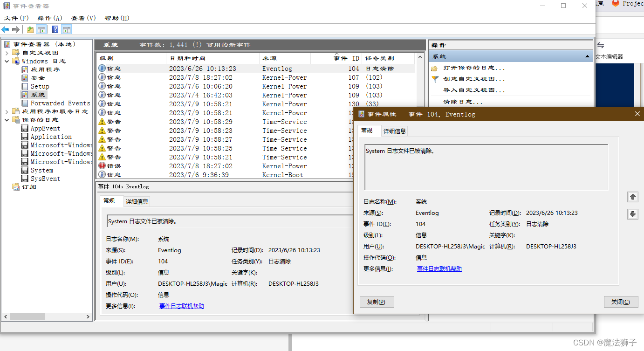
Task: Select Kernel-Power row dated 2023/7/6 10:06:20
Action: 256,86
